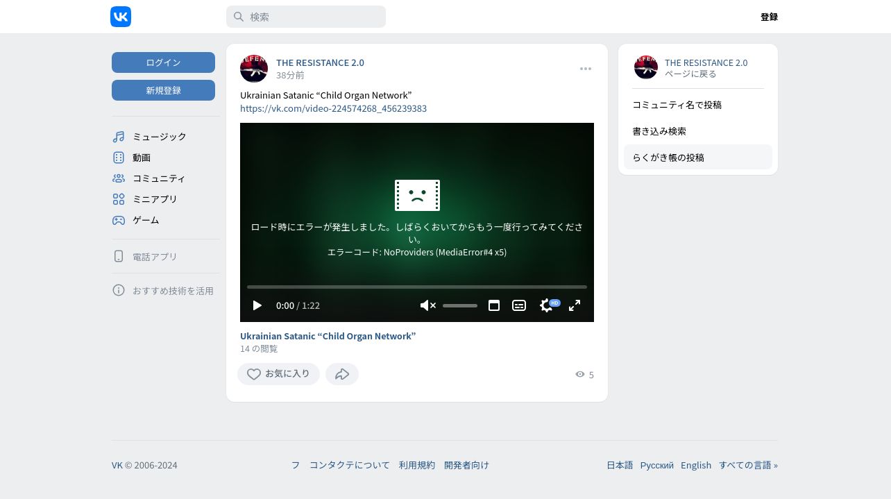Open ミュージック in the sidebar
Screen dimensions: 891x499
[160, 137]
